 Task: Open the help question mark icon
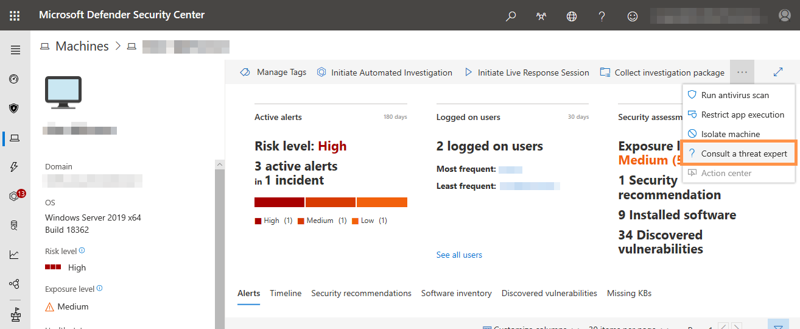click(602, 16)
